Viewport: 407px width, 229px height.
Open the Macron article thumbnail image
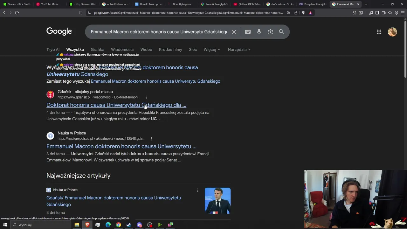(217, 201)
